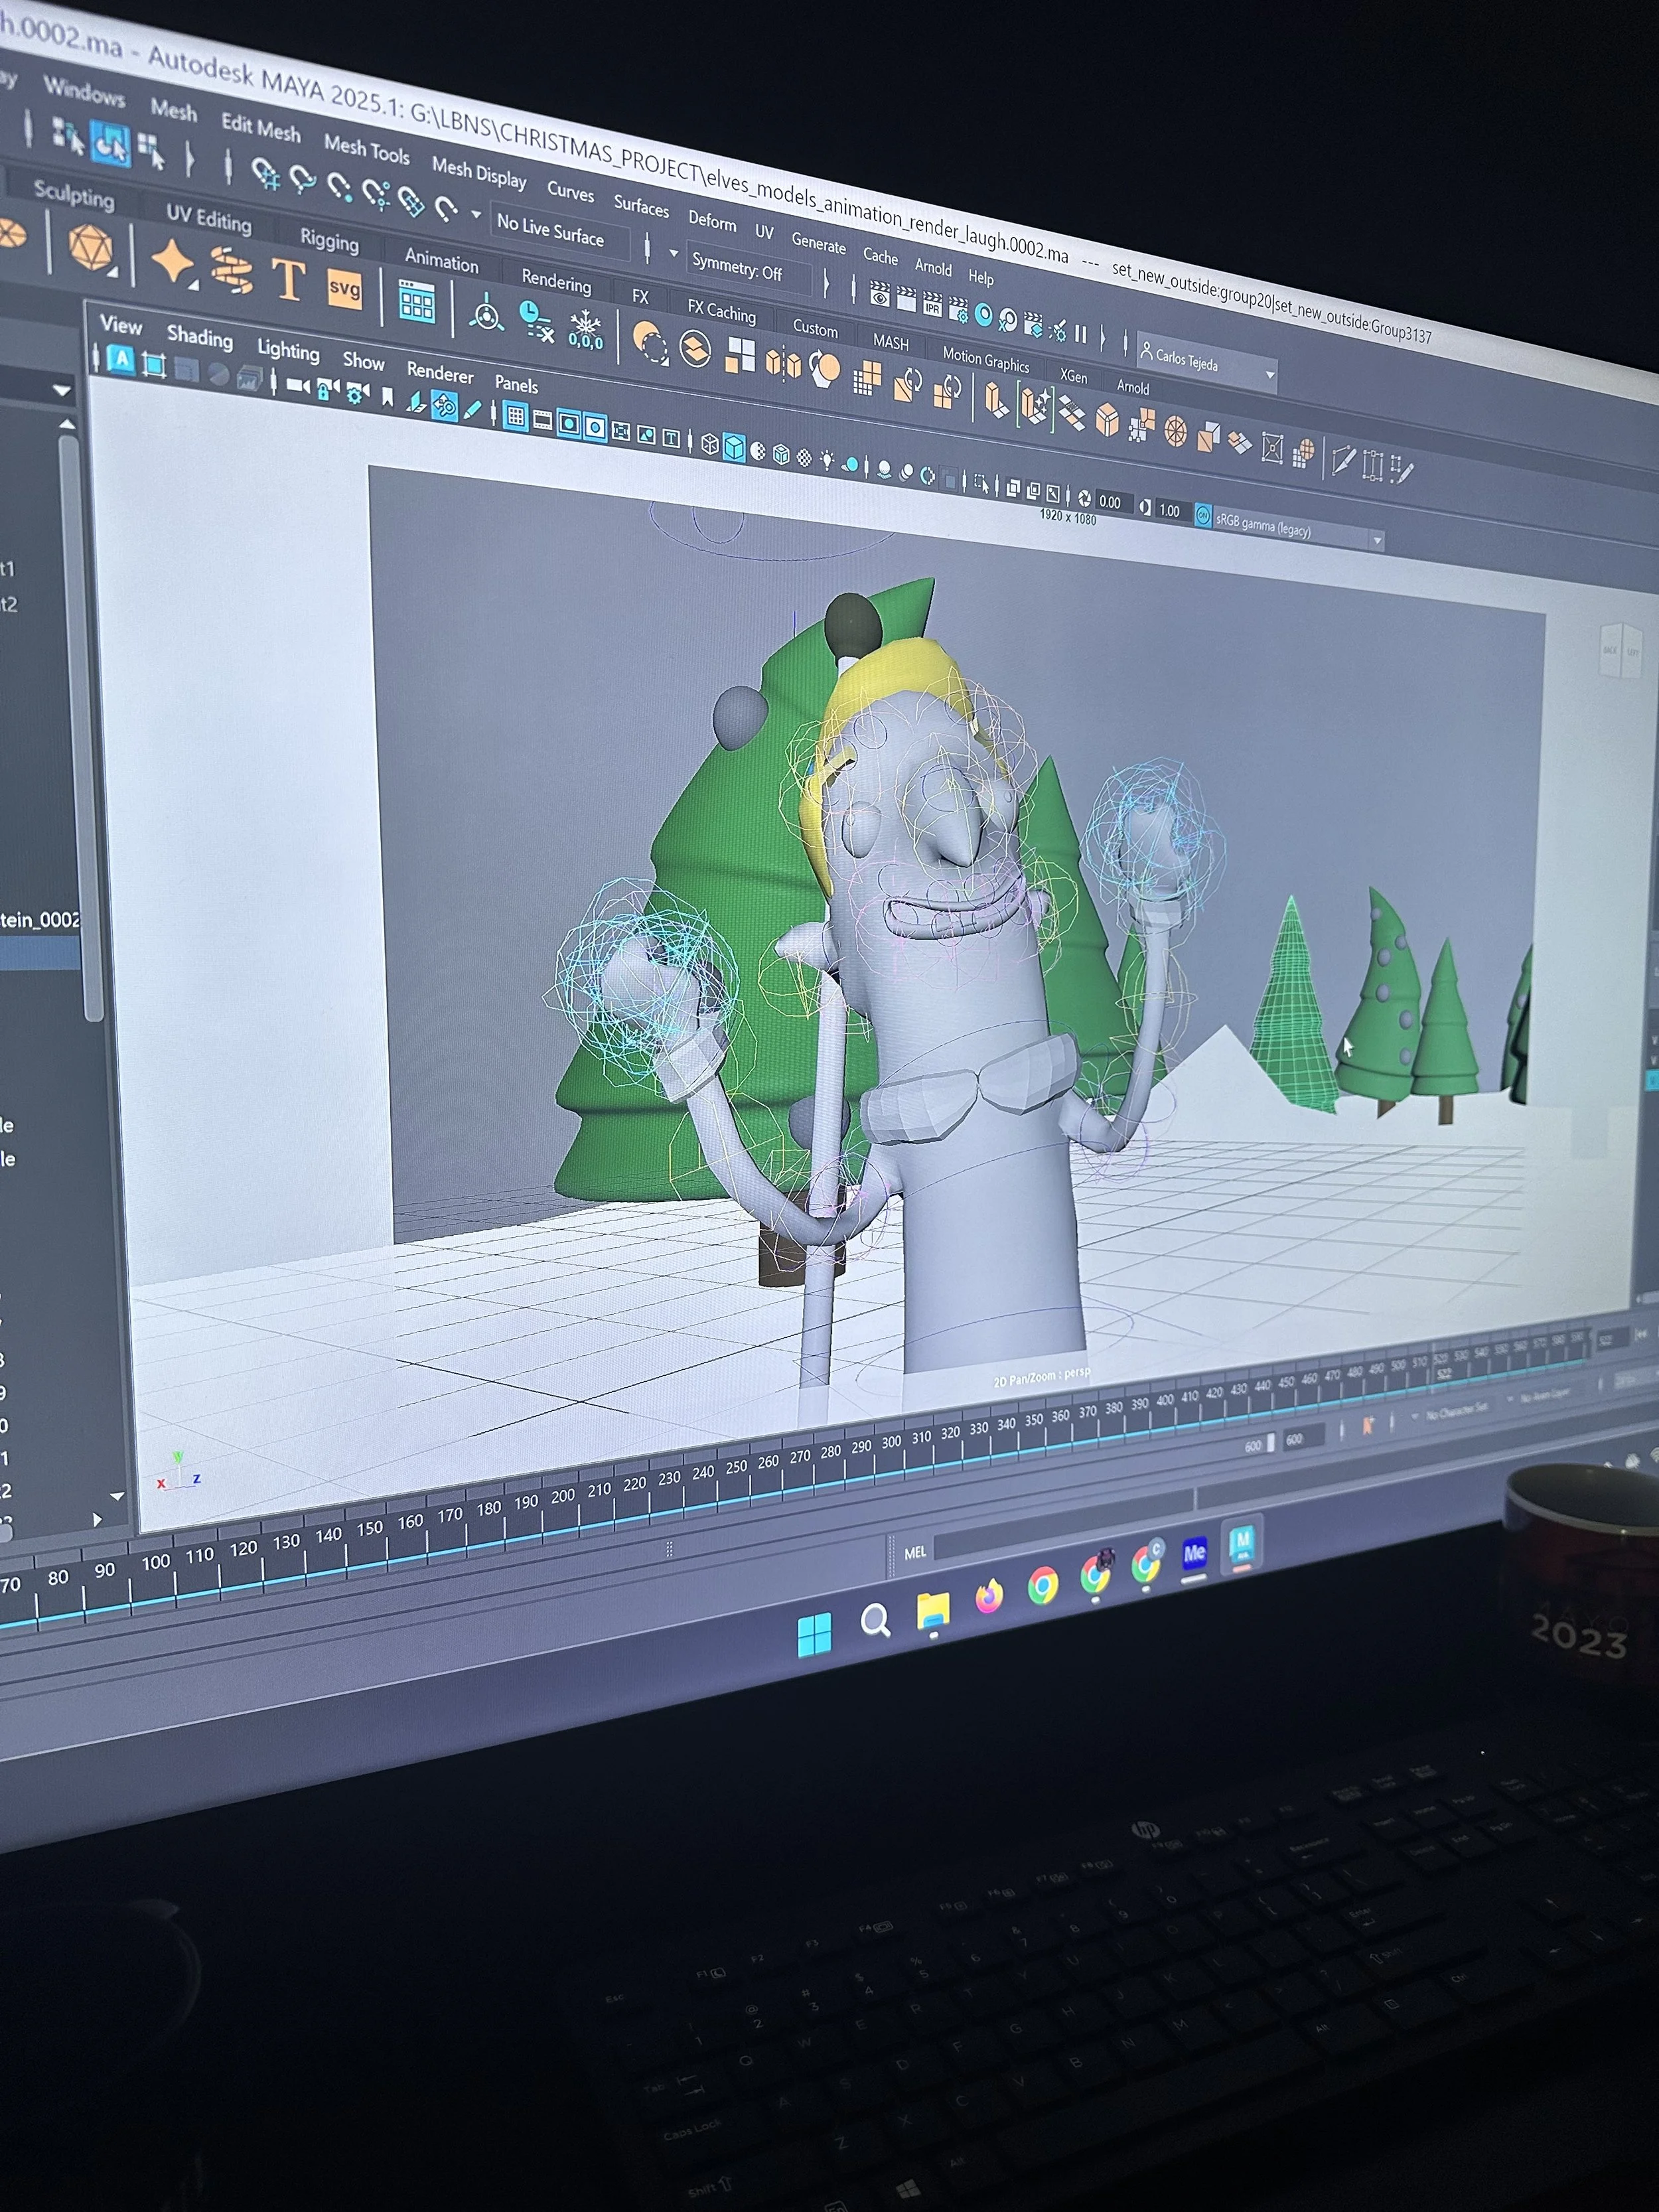Click the Center Pivot shelf icon
1659x2212 pixels.
[x=487, y=316]
